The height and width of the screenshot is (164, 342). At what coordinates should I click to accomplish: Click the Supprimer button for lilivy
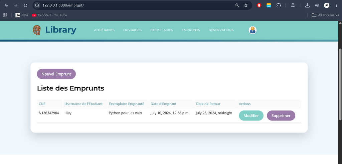click(x=281, y=116)
